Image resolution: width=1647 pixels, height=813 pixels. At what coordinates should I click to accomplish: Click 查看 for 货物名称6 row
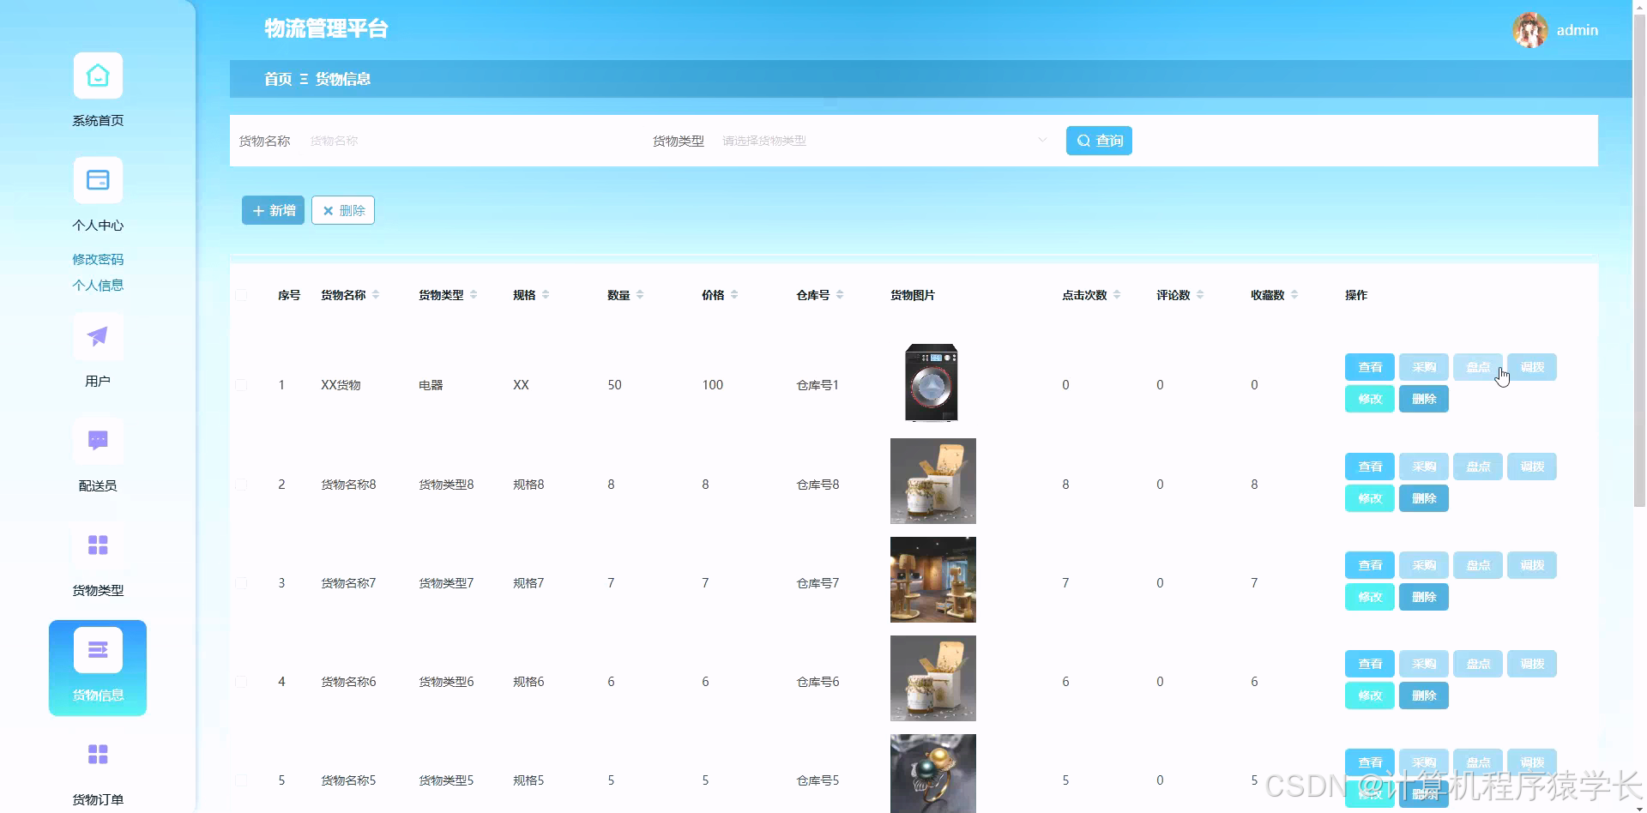[x=1370, y=664]
